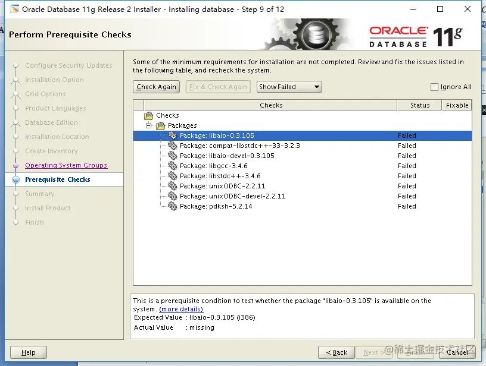Image resolution: width=486 pixels, height=366 pixels.
Task: Click the Checks column header
Action: coord(270,105)
